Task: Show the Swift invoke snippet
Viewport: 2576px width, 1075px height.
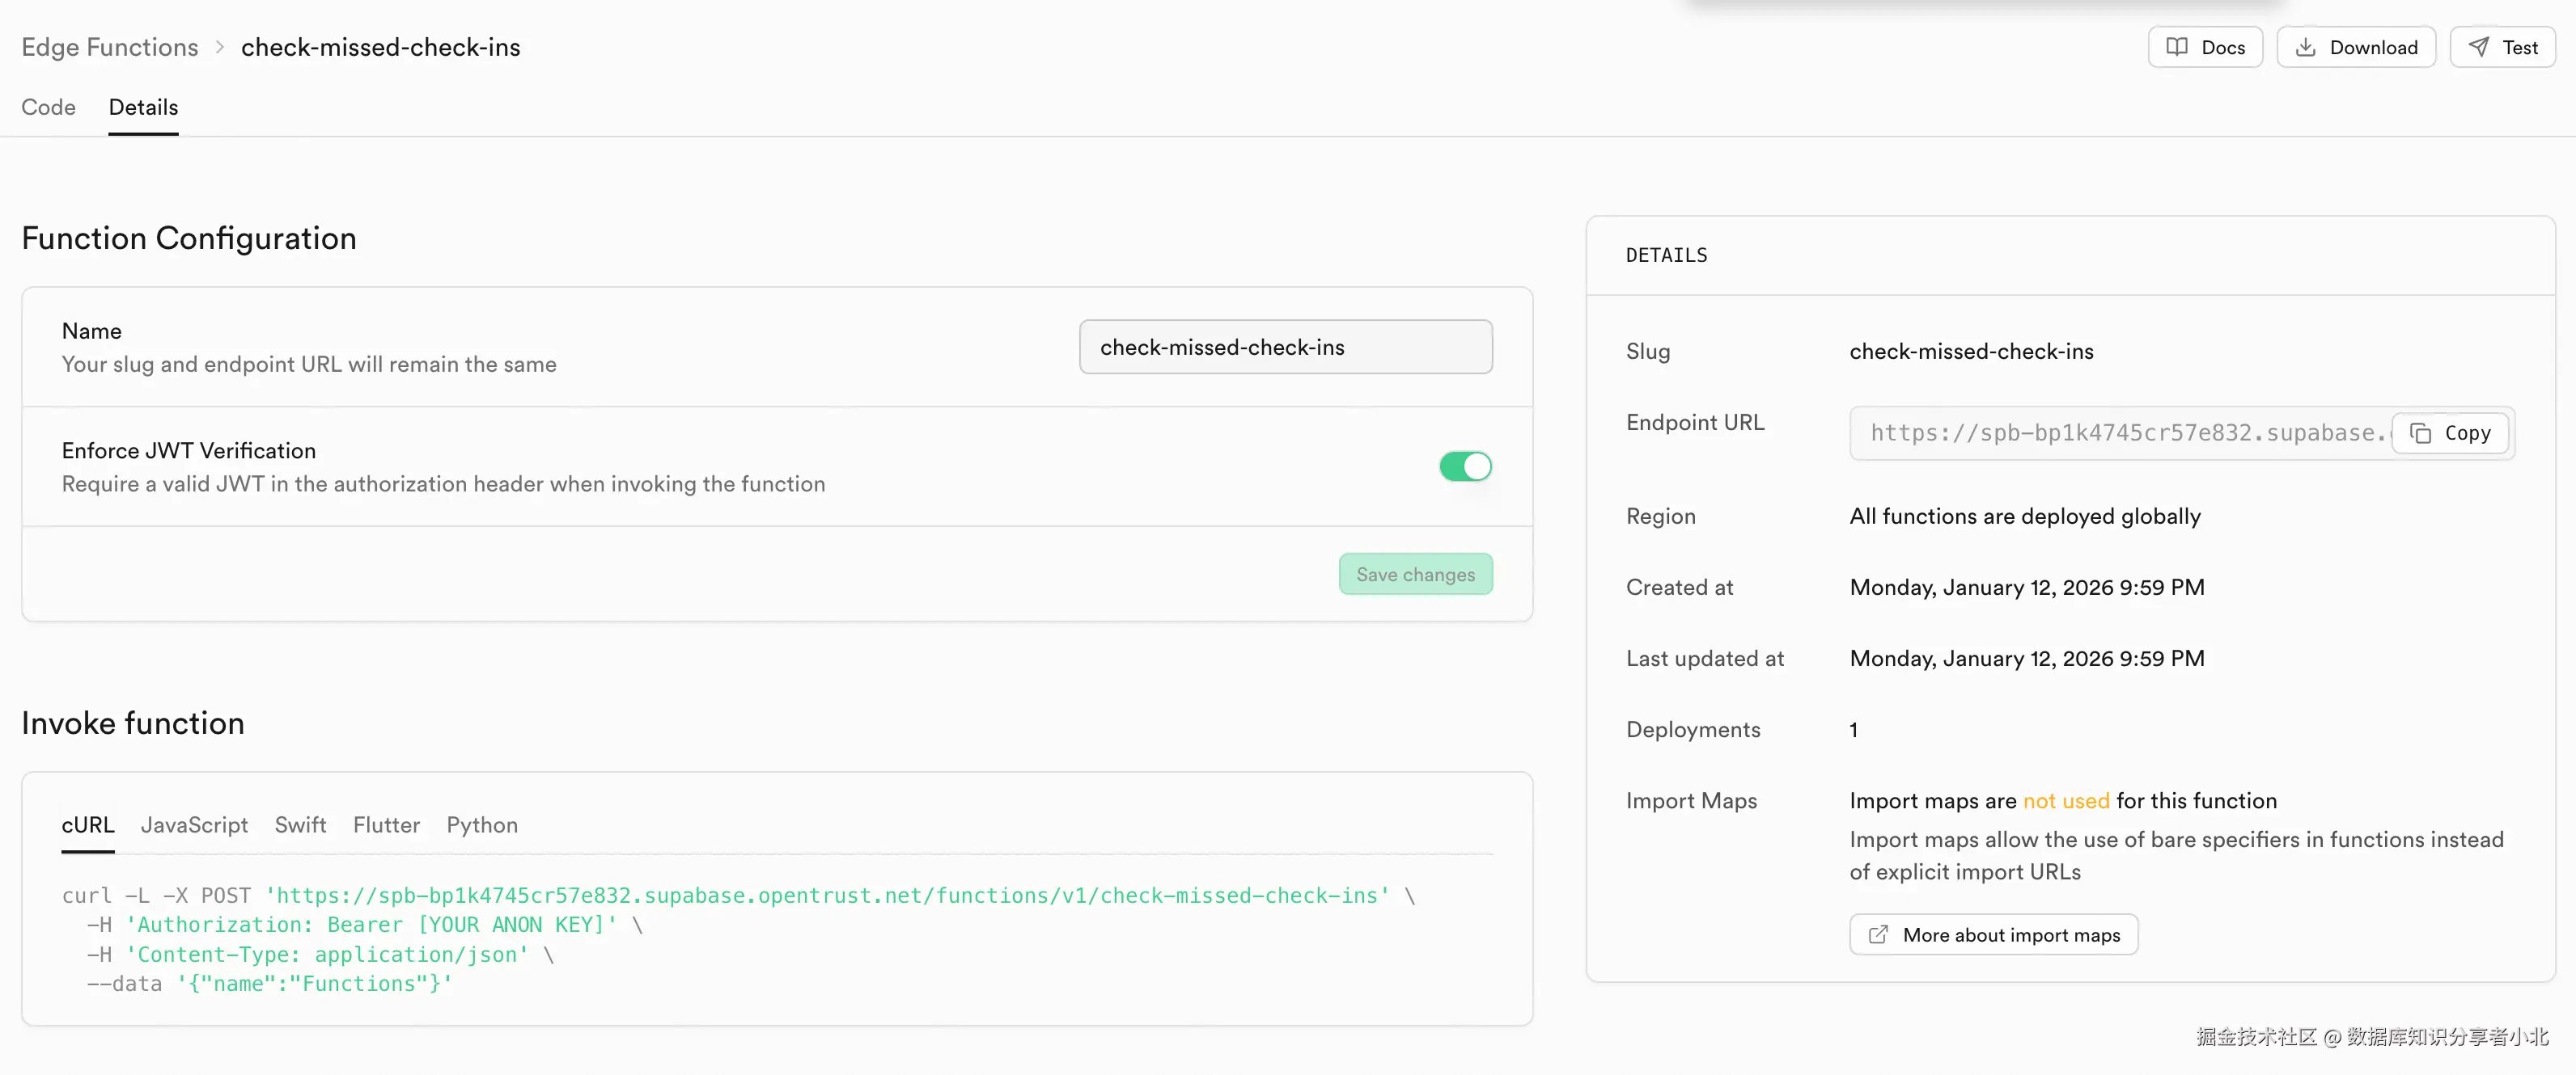Action: tap(300, 824)
